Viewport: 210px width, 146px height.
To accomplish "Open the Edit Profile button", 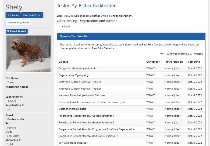I will (x=13, y=15).
